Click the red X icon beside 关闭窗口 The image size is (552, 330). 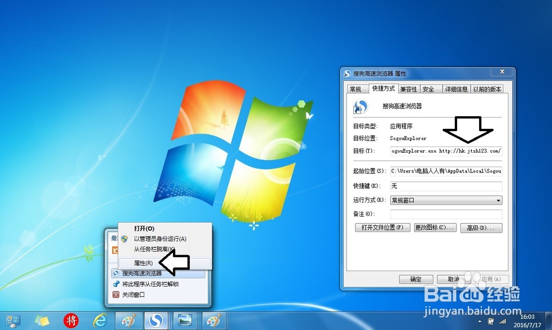click(116, 295)
